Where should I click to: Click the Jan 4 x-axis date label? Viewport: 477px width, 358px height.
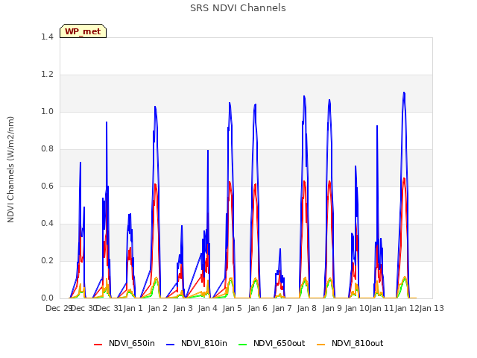click(207, 308)
